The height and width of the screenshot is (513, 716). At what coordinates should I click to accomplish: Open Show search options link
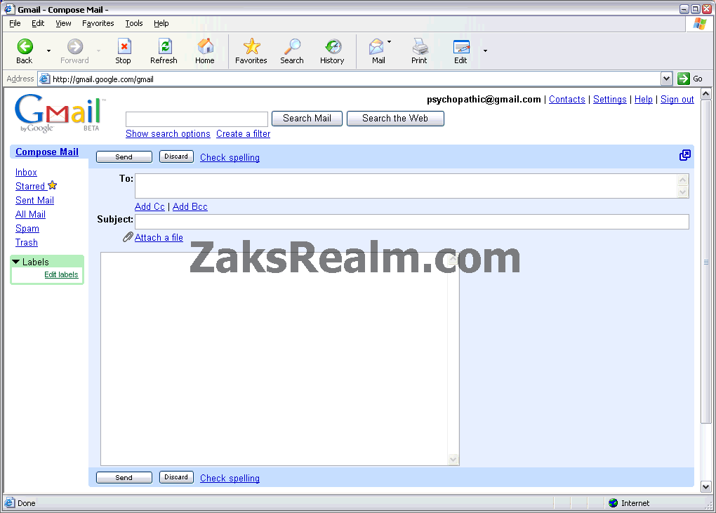click(168, 134)
